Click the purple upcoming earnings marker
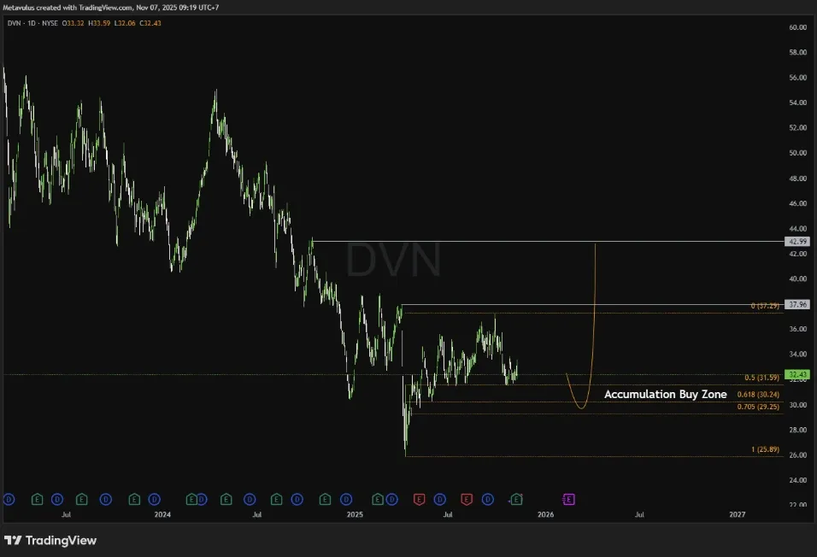817x557 pixels. [569, 498]
